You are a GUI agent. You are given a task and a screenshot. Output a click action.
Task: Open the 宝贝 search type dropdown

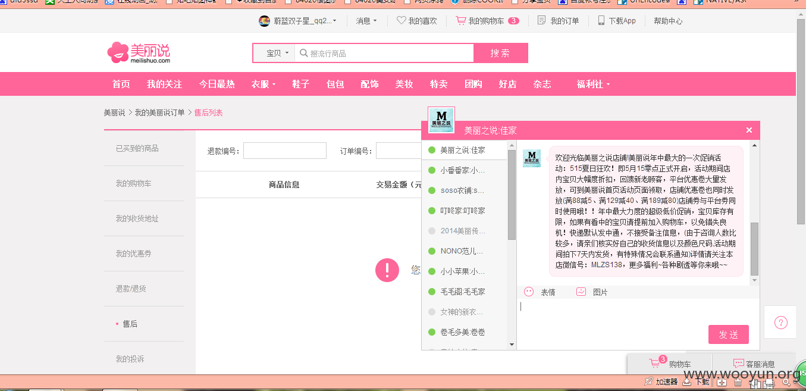(277, 53)
